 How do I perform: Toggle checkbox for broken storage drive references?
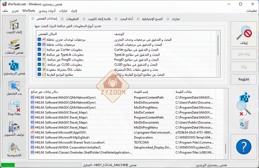click(x=39, y=39)
